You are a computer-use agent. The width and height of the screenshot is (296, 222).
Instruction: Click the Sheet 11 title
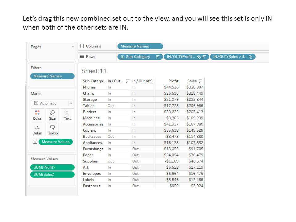tap(94, 71)
